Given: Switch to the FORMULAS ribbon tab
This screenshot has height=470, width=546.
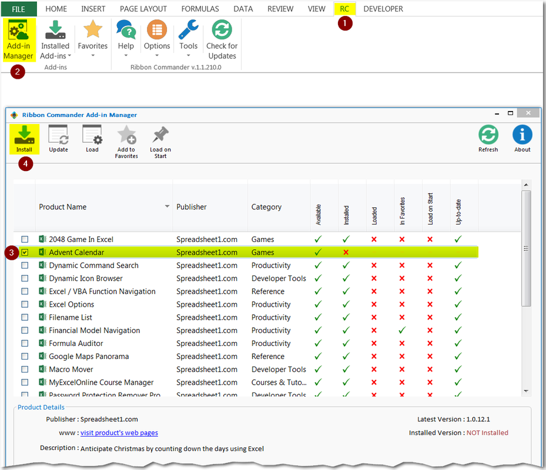Looking at the screenshot, I should pos(200,9).
